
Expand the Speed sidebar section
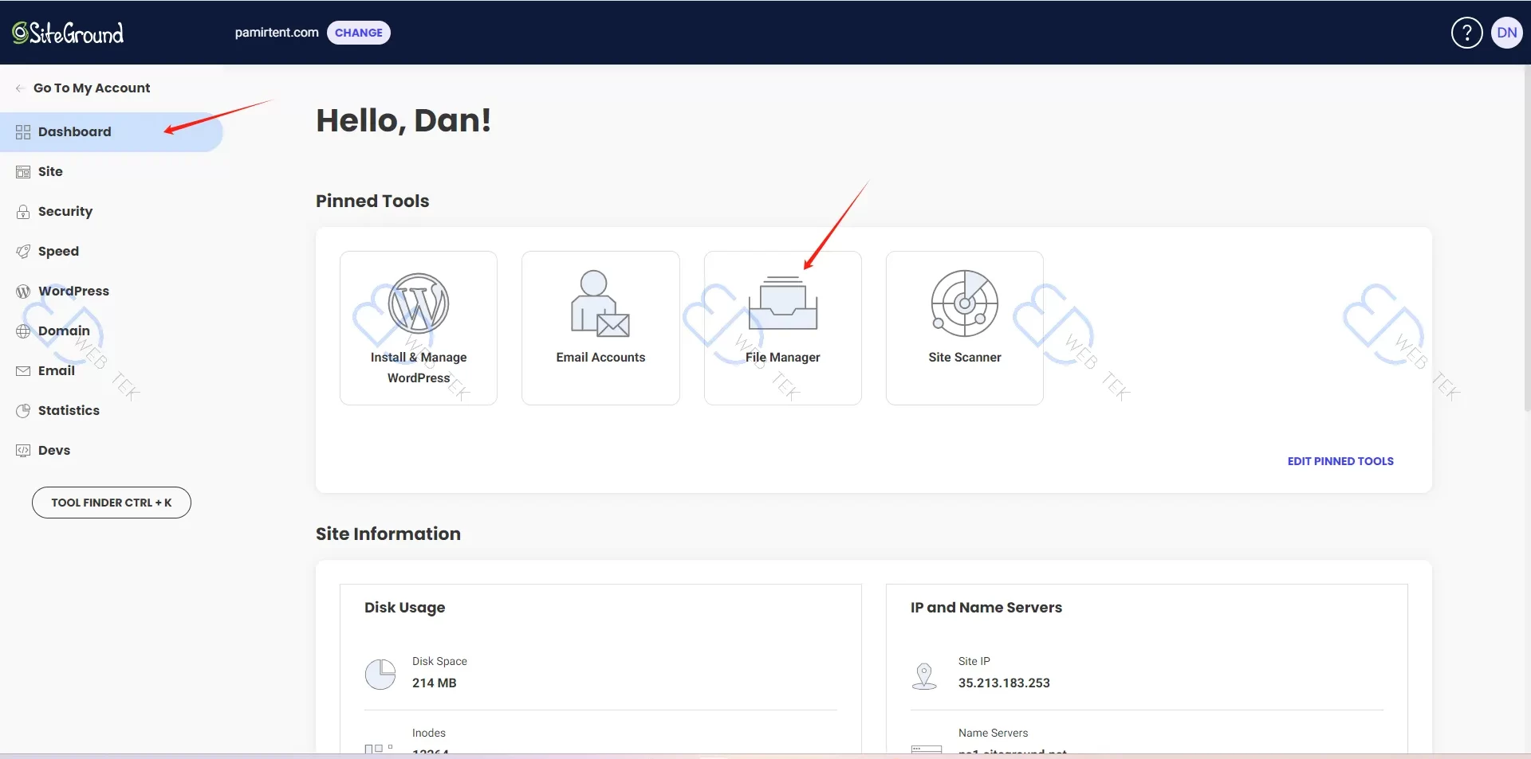pyautogui.click(x=58, y=252)
